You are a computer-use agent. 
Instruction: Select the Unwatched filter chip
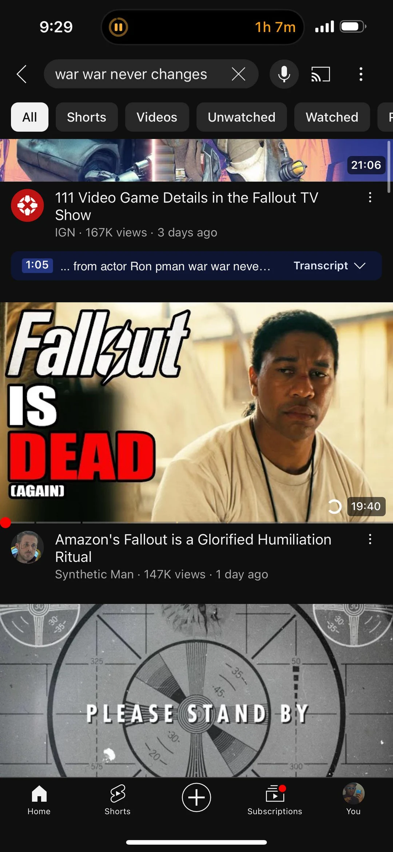(242, 117)
